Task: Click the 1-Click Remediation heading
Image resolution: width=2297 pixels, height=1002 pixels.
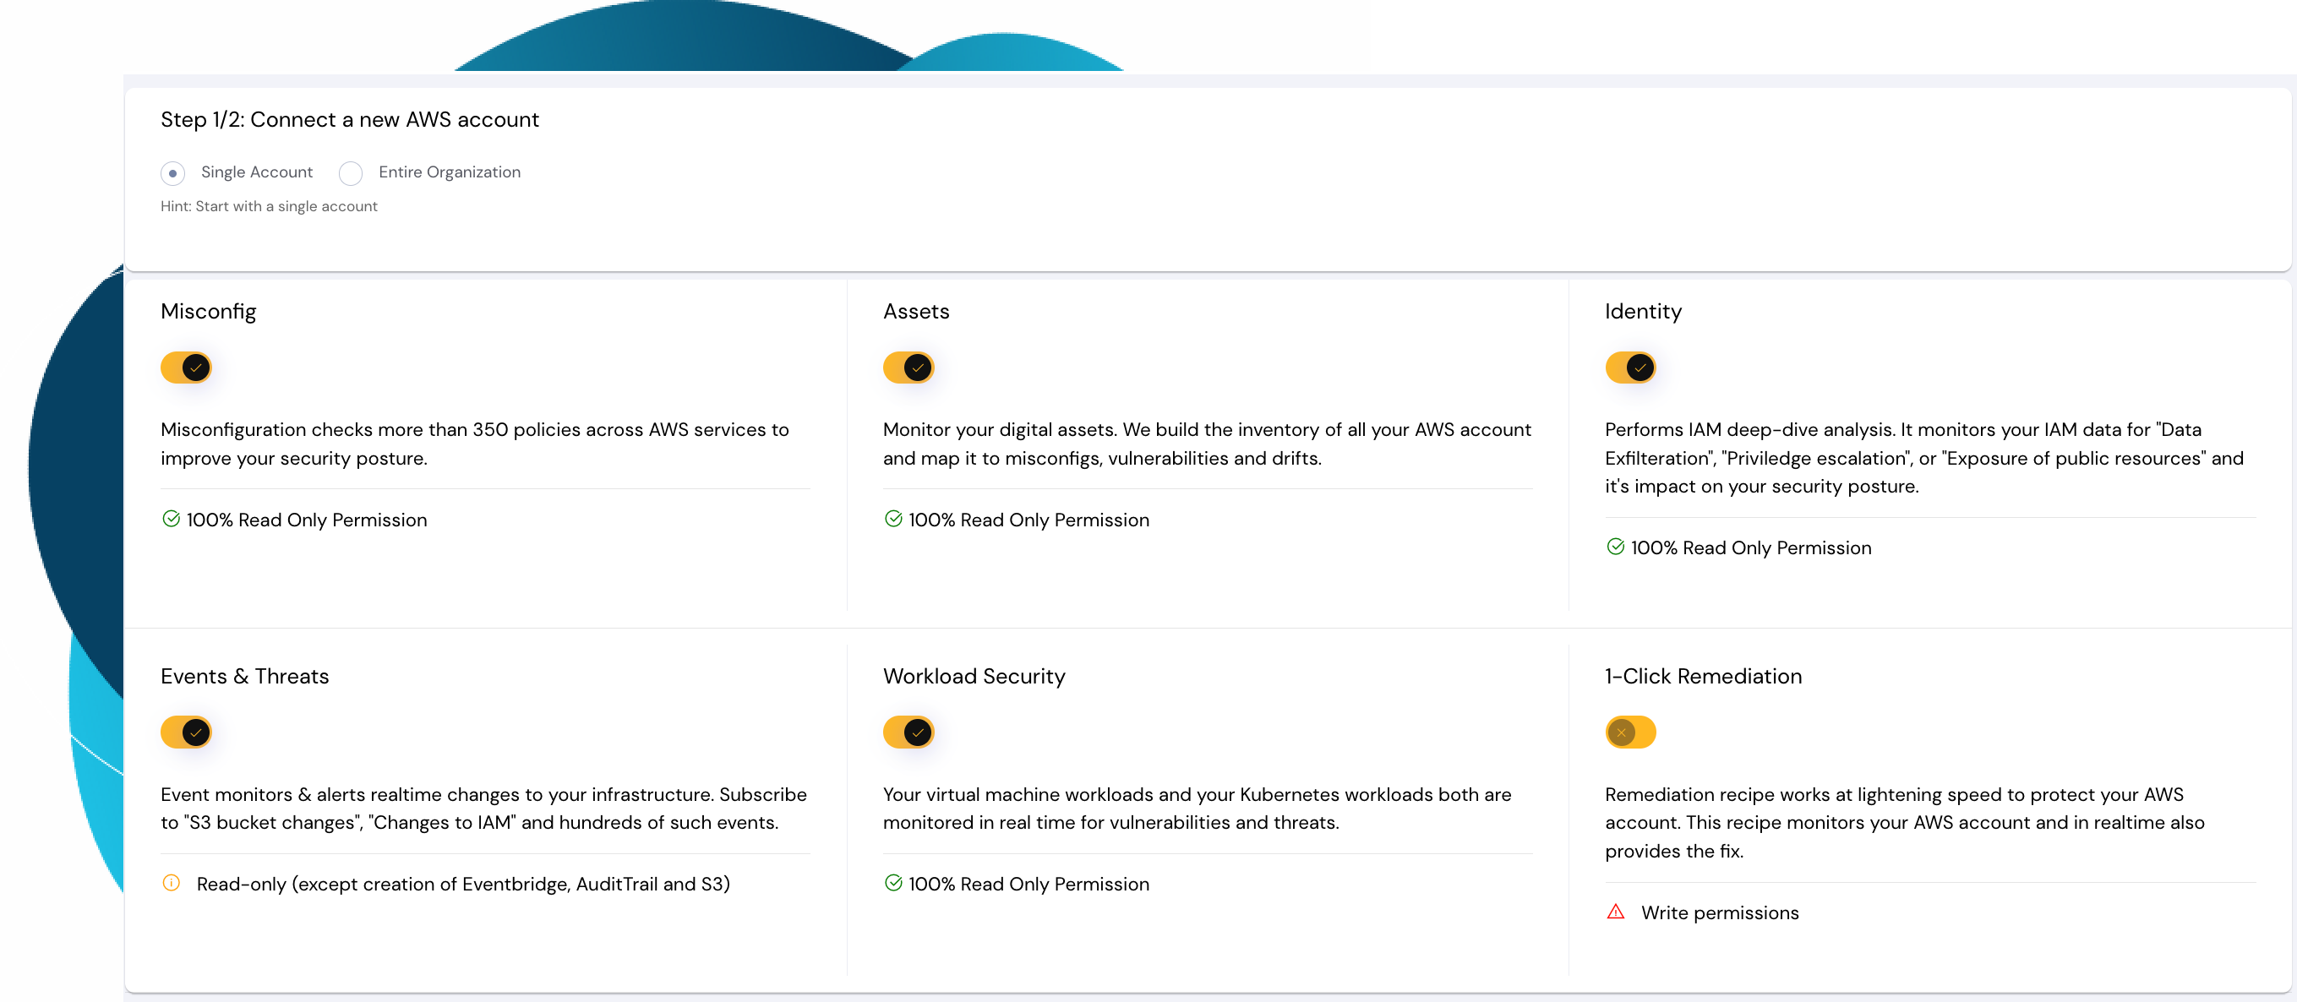Action: point(1703,676)
